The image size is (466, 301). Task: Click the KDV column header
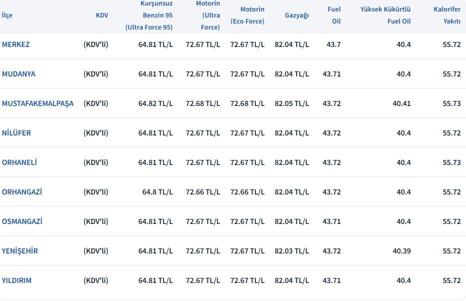point(102,15)
